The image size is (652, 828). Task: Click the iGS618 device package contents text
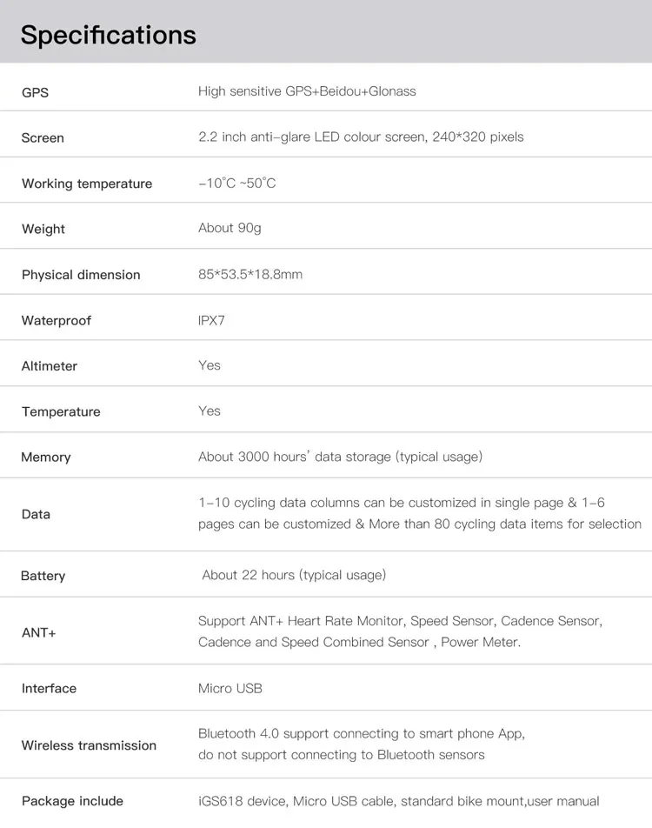(398, 801)
